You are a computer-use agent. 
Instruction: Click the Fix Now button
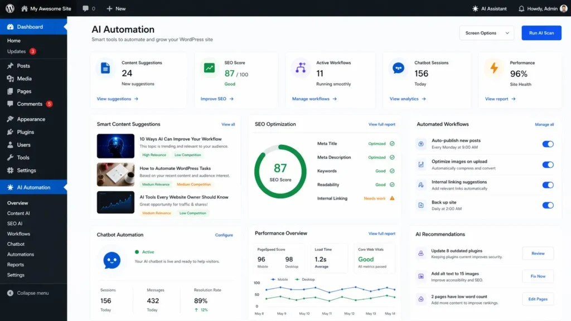coord(538,276)
